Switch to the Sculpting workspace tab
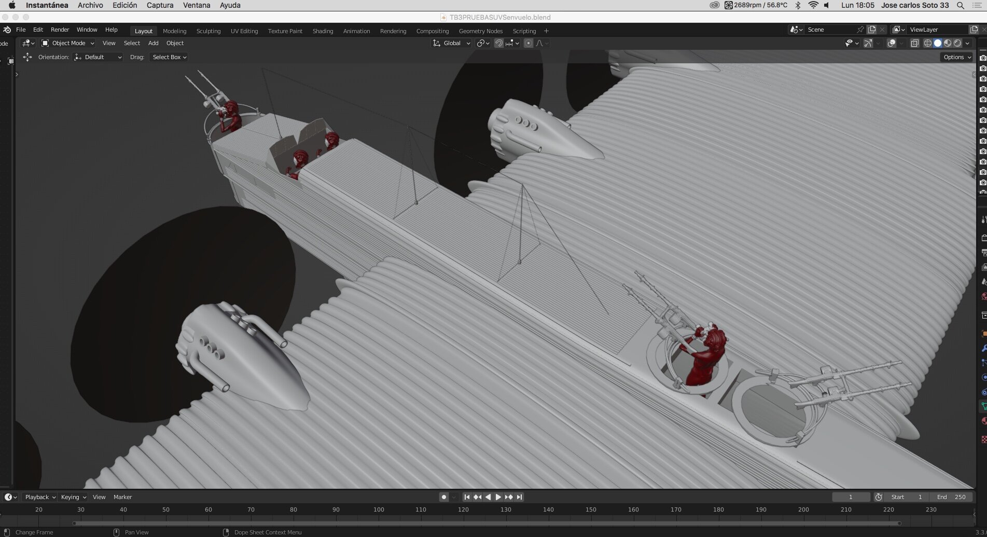 pos(208,31)
